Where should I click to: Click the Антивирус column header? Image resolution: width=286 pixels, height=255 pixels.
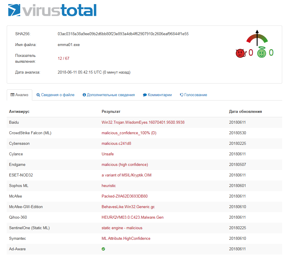[x=19, y=112]
